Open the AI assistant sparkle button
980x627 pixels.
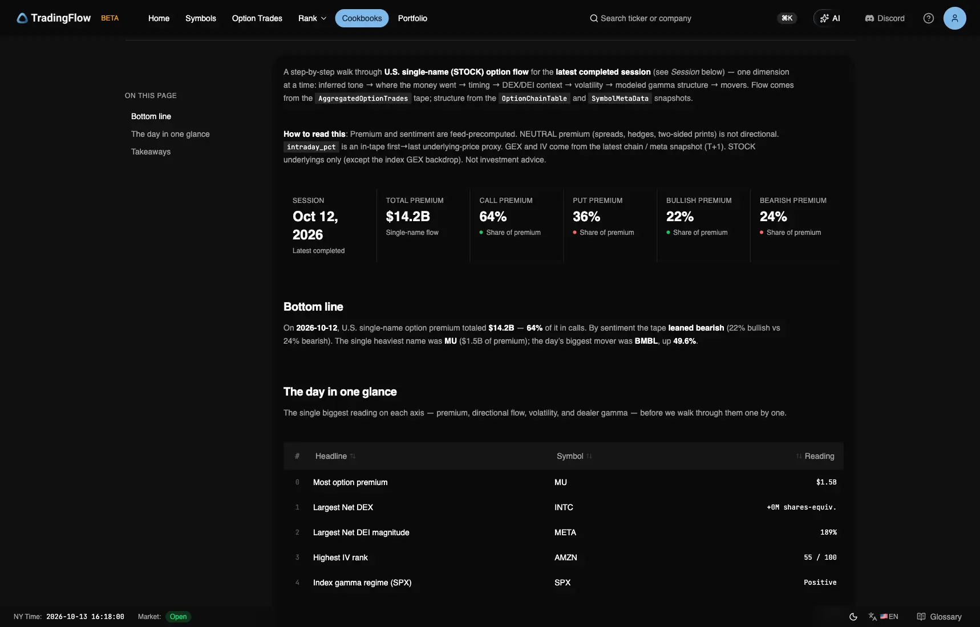(830, 18)
